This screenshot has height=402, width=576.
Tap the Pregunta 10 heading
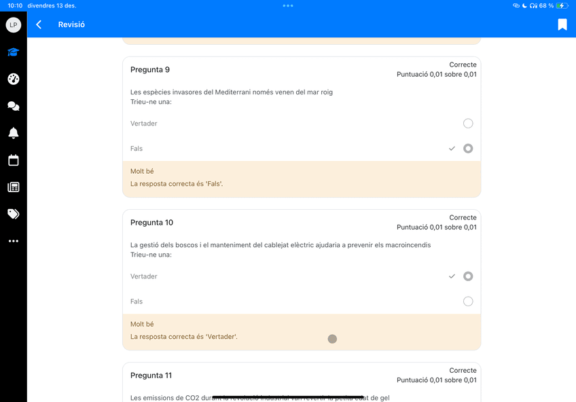click(151, 223)
